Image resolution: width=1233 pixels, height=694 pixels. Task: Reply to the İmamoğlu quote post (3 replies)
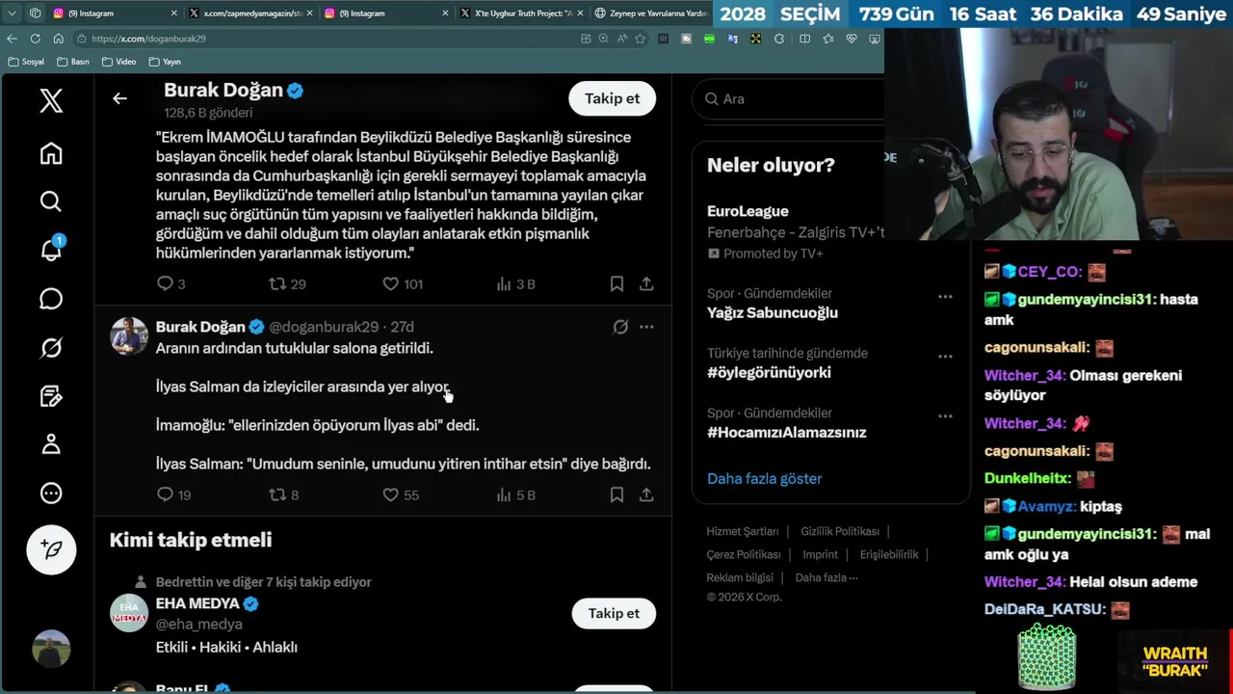coord(171,283)
